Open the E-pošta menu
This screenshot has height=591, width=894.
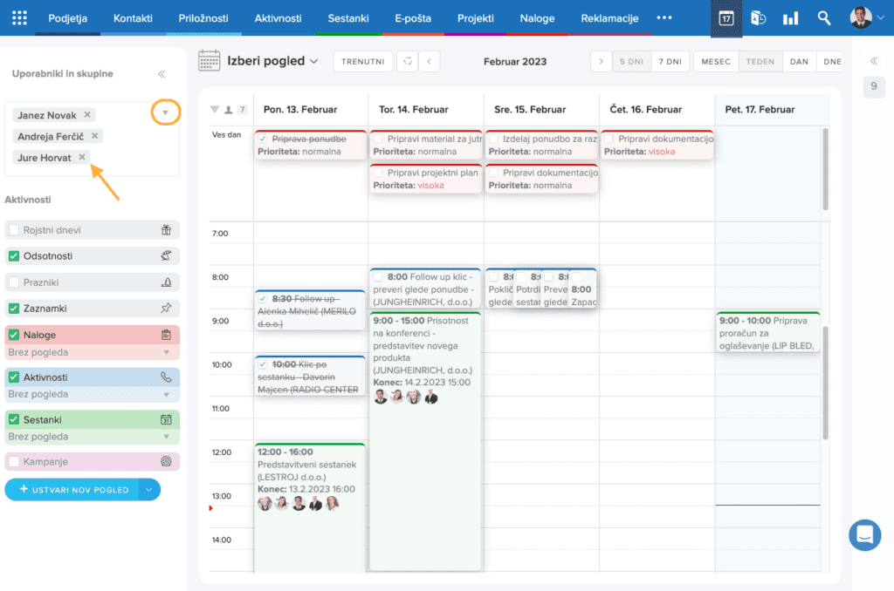click(413, 18)
